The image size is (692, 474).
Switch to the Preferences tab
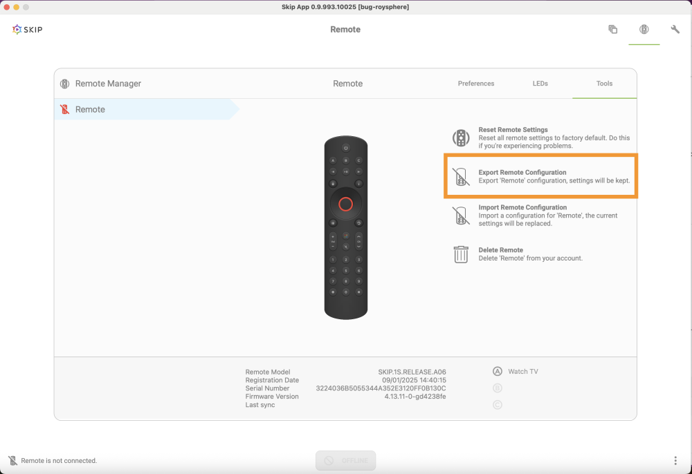tap(476, 83)
